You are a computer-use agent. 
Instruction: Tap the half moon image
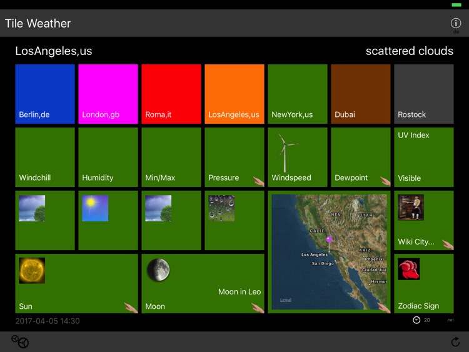pos(158,269)
